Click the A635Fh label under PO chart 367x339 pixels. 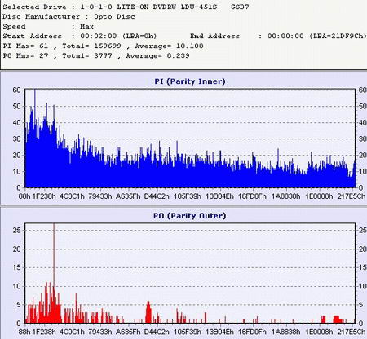click(128, 332)
